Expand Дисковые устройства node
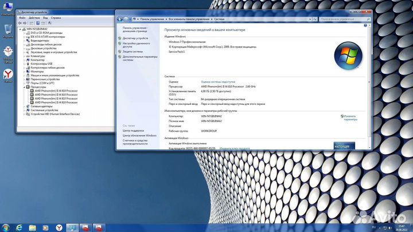This screenshot has height=232, width=413. click(x=24, y=48)
